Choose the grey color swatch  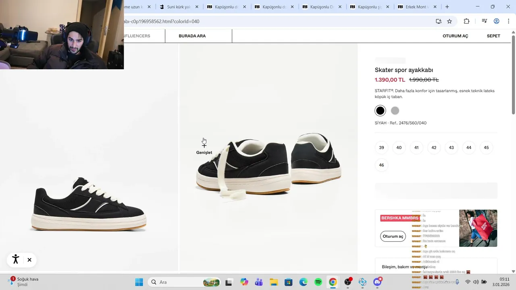[395, 110]
